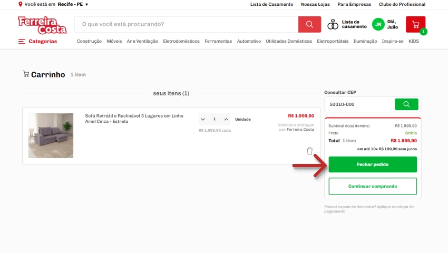Open the Sofá Retrátil e Reclinável product title
This screenshot has width=448, height=253.
click(x=134, y=119)
